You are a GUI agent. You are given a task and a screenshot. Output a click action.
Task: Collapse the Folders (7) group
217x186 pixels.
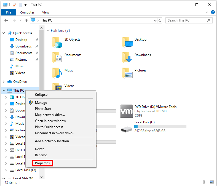tap(48, 31)
